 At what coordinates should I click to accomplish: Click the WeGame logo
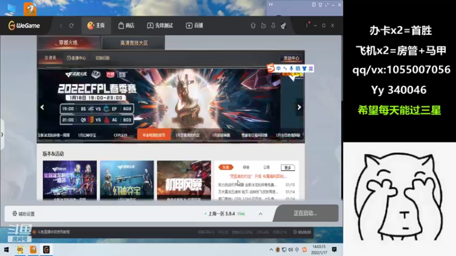point(24,26)
